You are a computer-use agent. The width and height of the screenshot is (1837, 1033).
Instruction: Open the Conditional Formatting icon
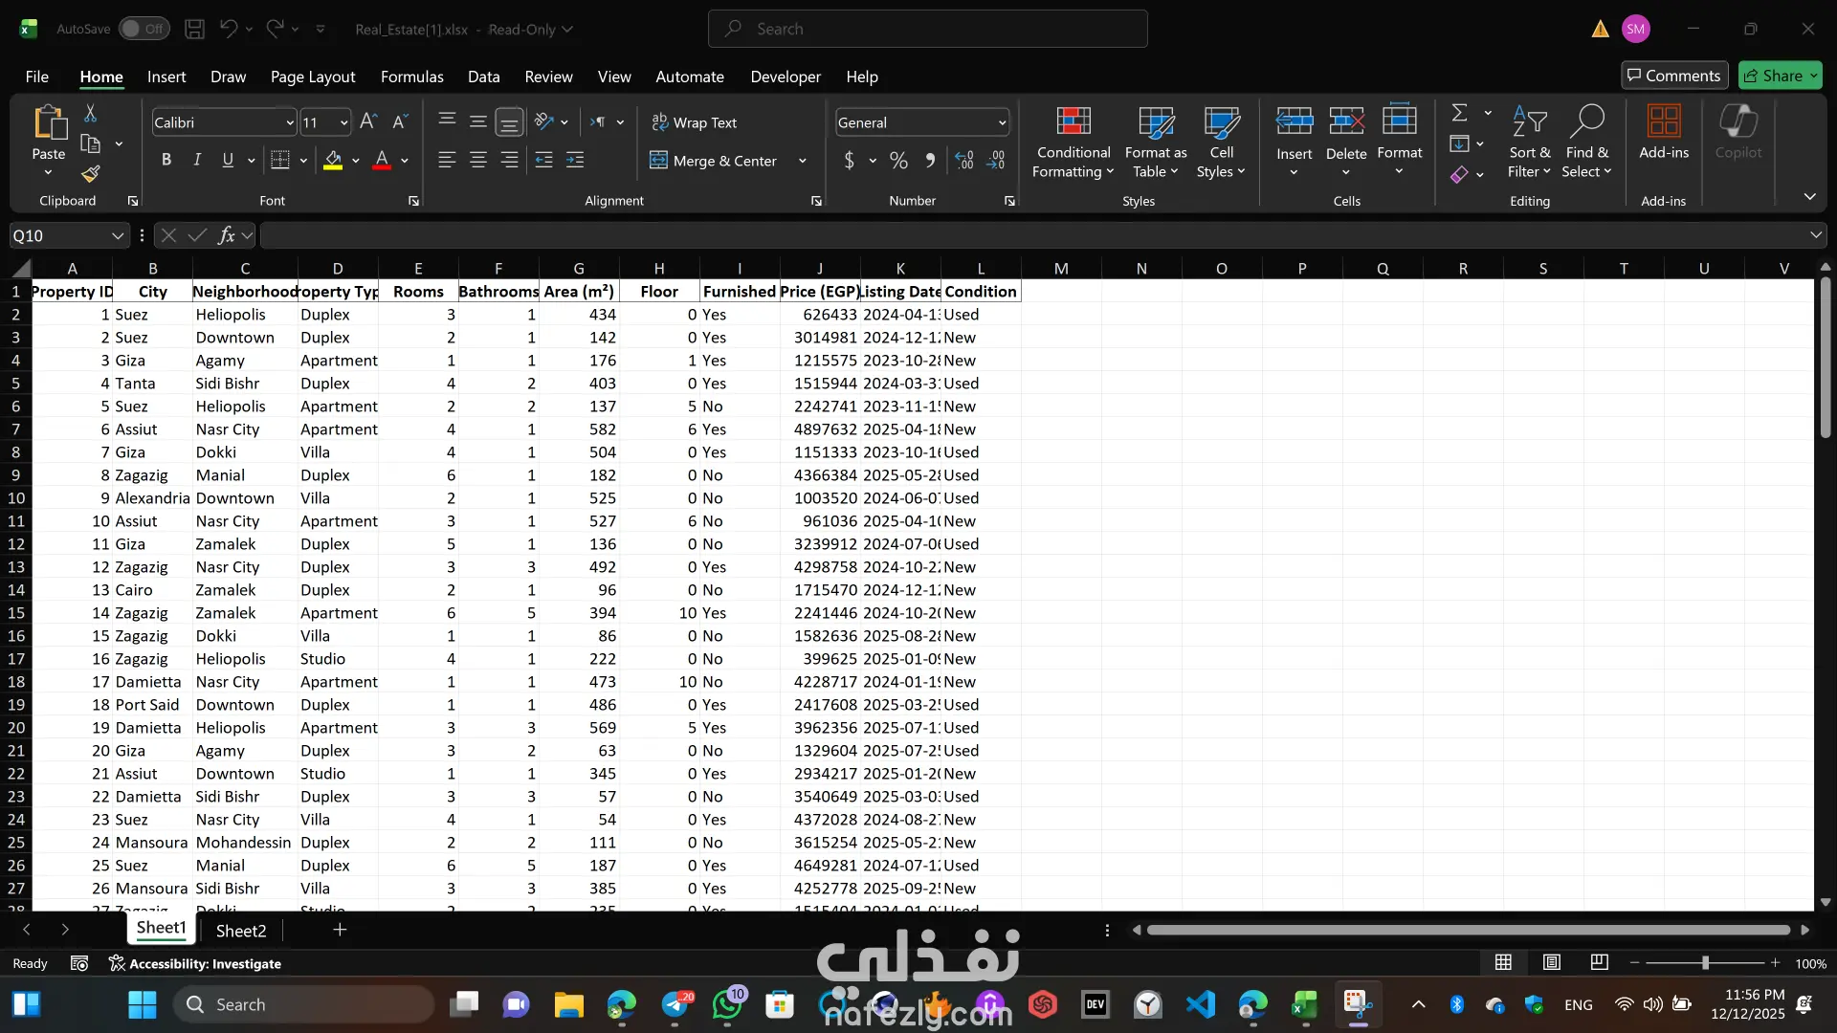coord(1073,122)
